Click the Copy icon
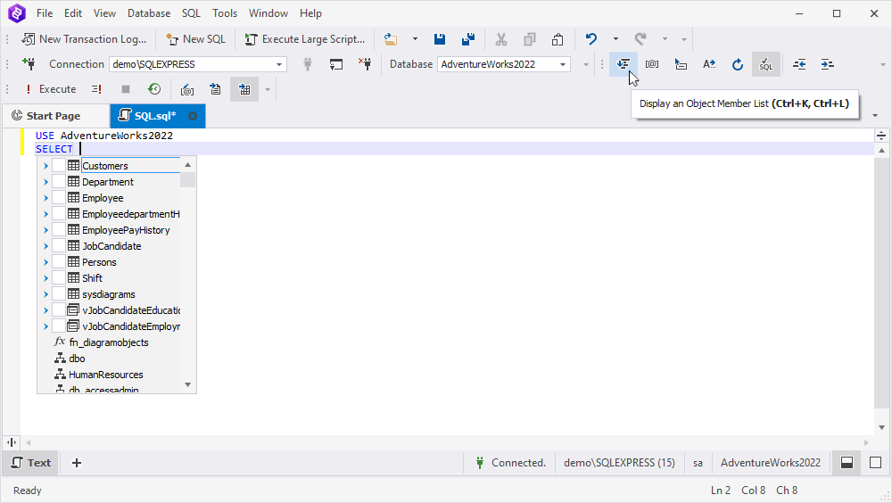Viewport: 892px width, 503px height. 530,39
